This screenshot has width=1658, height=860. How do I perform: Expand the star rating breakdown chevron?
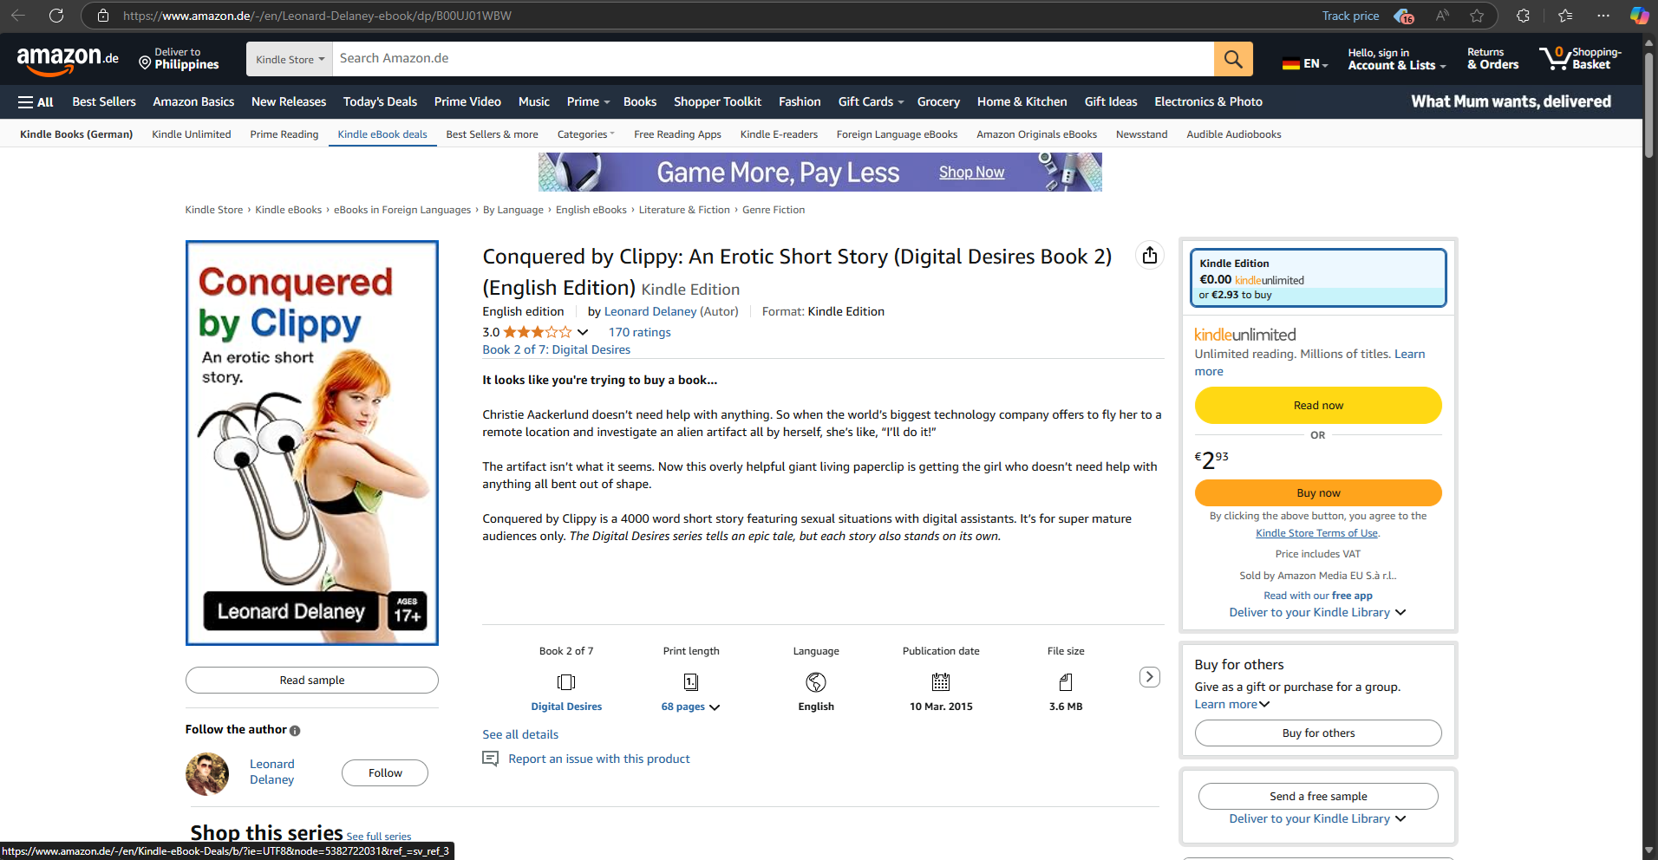583,332
